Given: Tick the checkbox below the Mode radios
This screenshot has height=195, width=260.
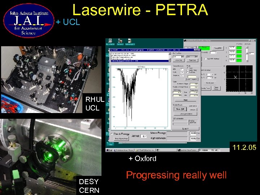Looking at the screenshot, I should point(187,73).
